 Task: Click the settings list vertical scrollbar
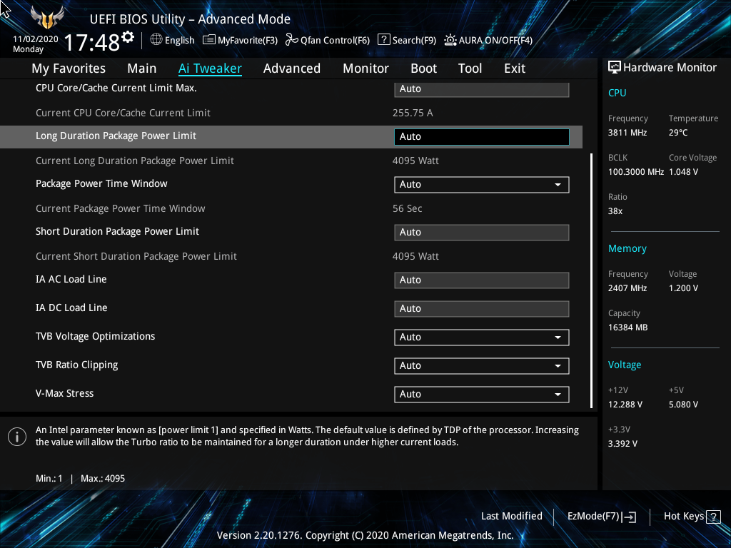591,280
